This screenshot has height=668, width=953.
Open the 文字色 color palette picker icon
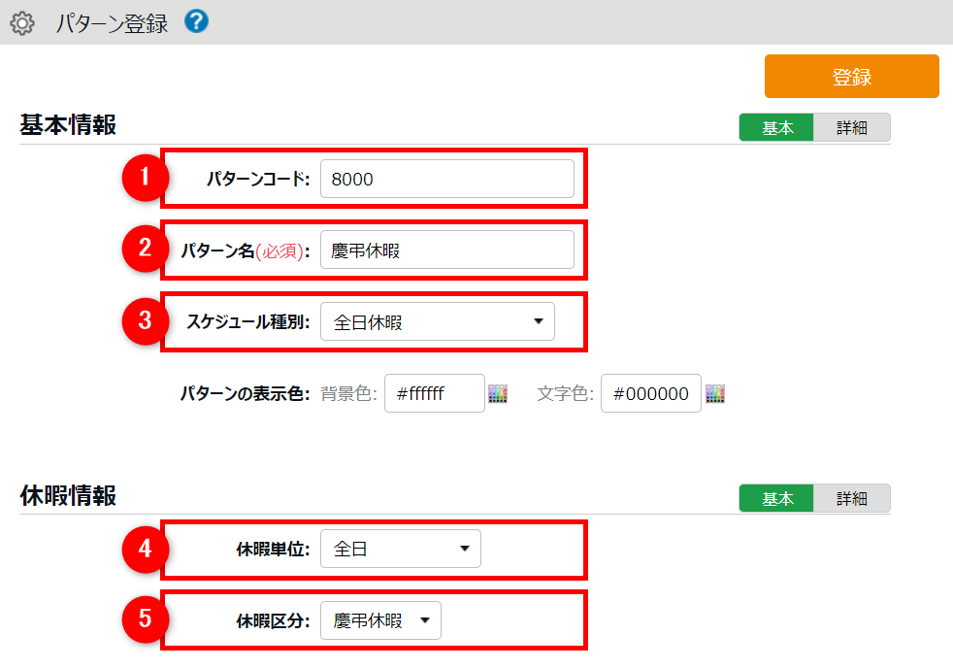[x=715, y=393]
